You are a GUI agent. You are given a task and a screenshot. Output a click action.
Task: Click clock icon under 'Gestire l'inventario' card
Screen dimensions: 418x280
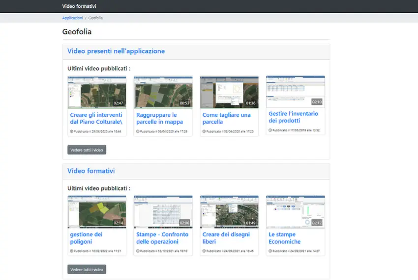270,130
